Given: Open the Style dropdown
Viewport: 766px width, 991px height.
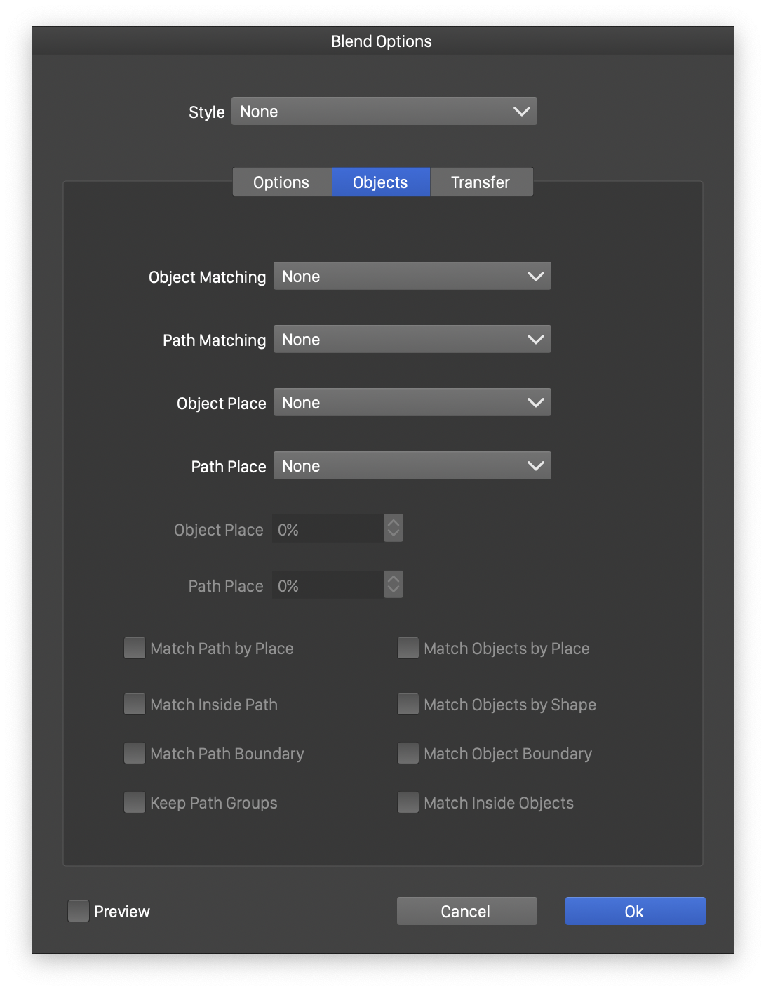Looking at the screenshot, I should (x=384, y=112).
